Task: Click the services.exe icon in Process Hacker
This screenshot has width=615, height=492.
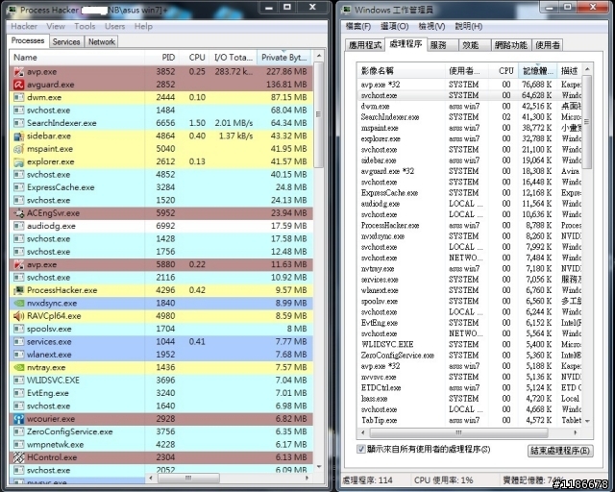Action: click(18, 342)
